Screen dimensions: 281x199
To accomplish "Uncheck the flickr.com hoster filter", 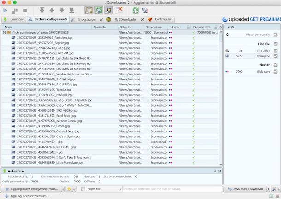I will [275, 72].
